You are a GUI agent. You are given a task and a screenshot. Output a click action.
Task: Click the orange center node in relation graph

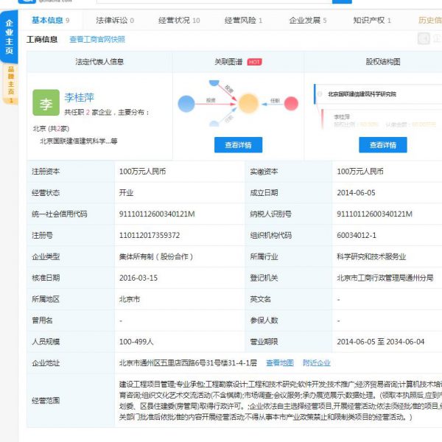click(248, 103)
